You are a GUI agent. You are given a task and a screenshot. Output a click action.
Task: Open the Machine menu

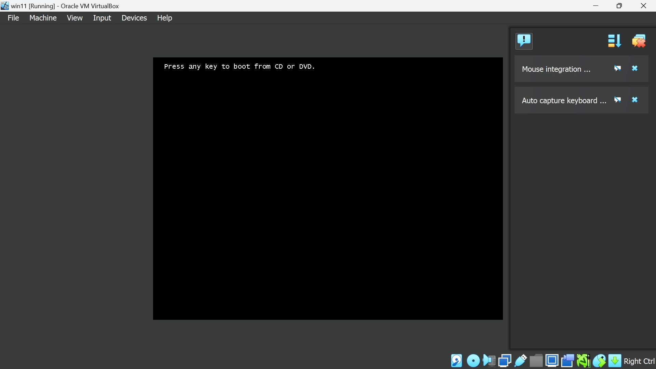coord(43,18)
